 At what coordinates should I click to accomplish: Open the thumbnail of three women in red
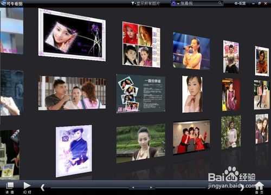[191, 138]
